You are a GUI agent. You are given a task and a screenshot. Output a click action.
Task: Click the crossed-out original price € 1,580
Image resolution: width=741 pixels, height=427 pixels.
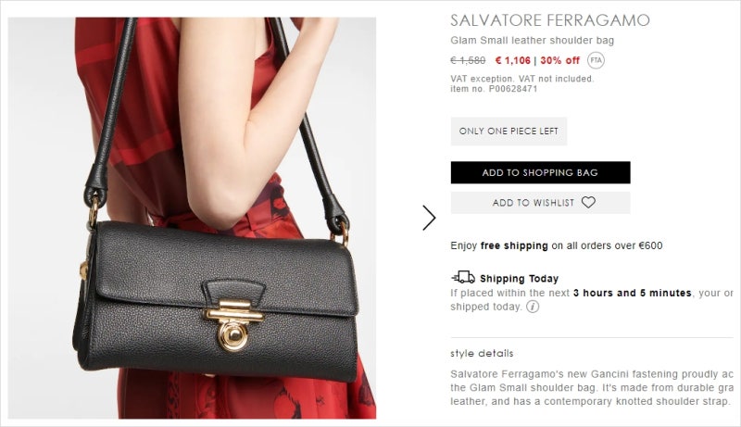pos(468,60)
